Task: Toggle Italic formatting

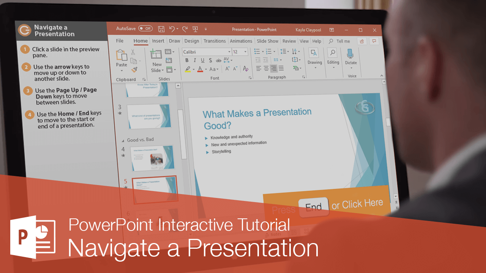Action: 195,60
